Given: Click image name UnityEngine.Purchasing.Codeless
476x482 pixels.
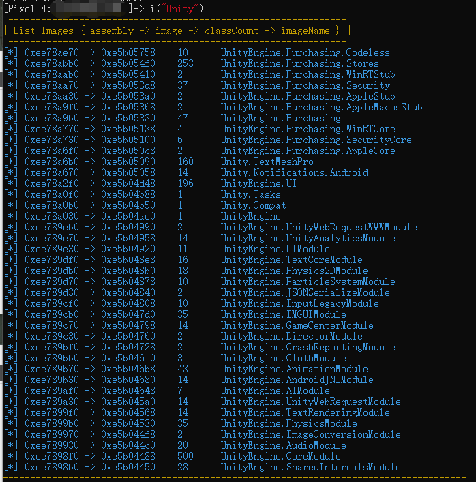Looking at the screenshot, I should click(x=305, y=52).
